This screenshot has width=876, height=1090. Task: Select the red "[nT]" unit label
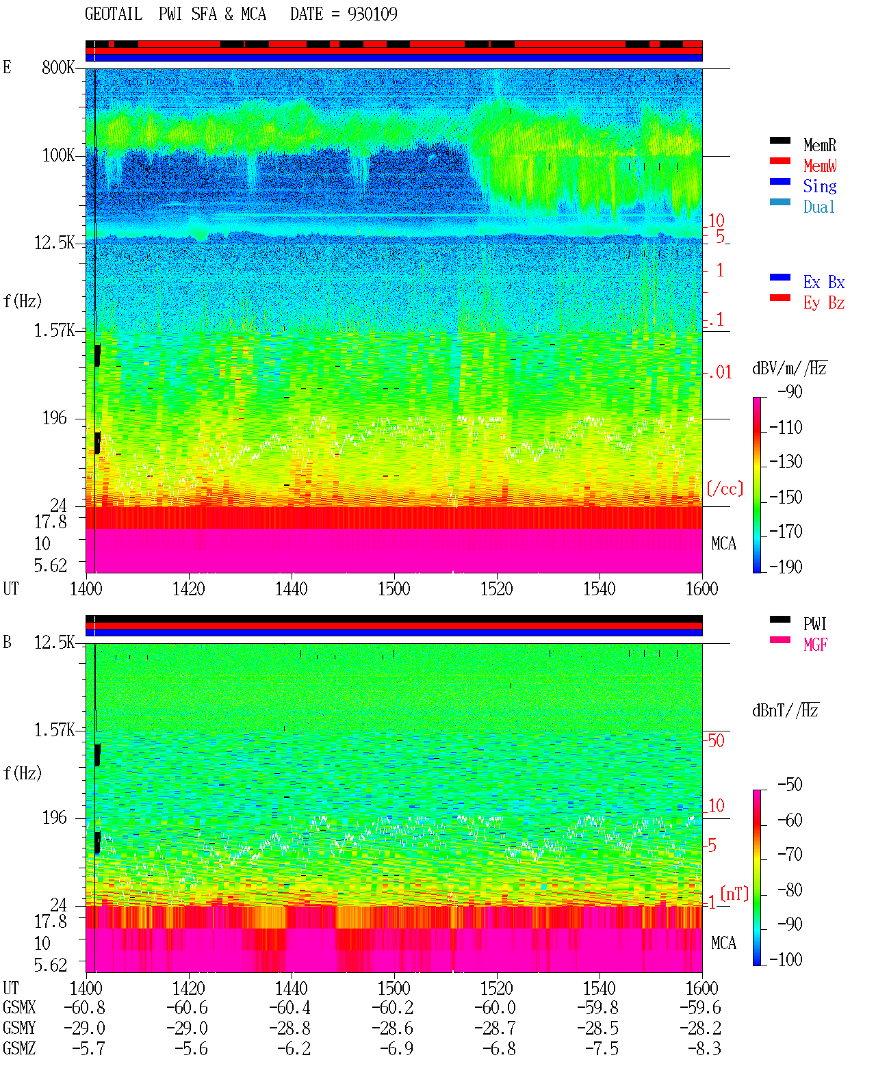coord(734,894)
